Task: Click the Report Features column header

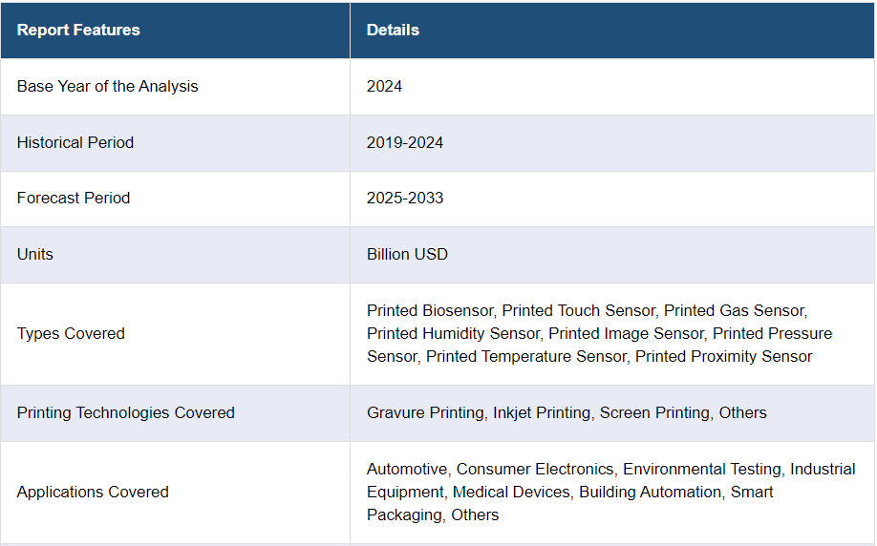Action: pyautogui.click(x=78, y=30)
